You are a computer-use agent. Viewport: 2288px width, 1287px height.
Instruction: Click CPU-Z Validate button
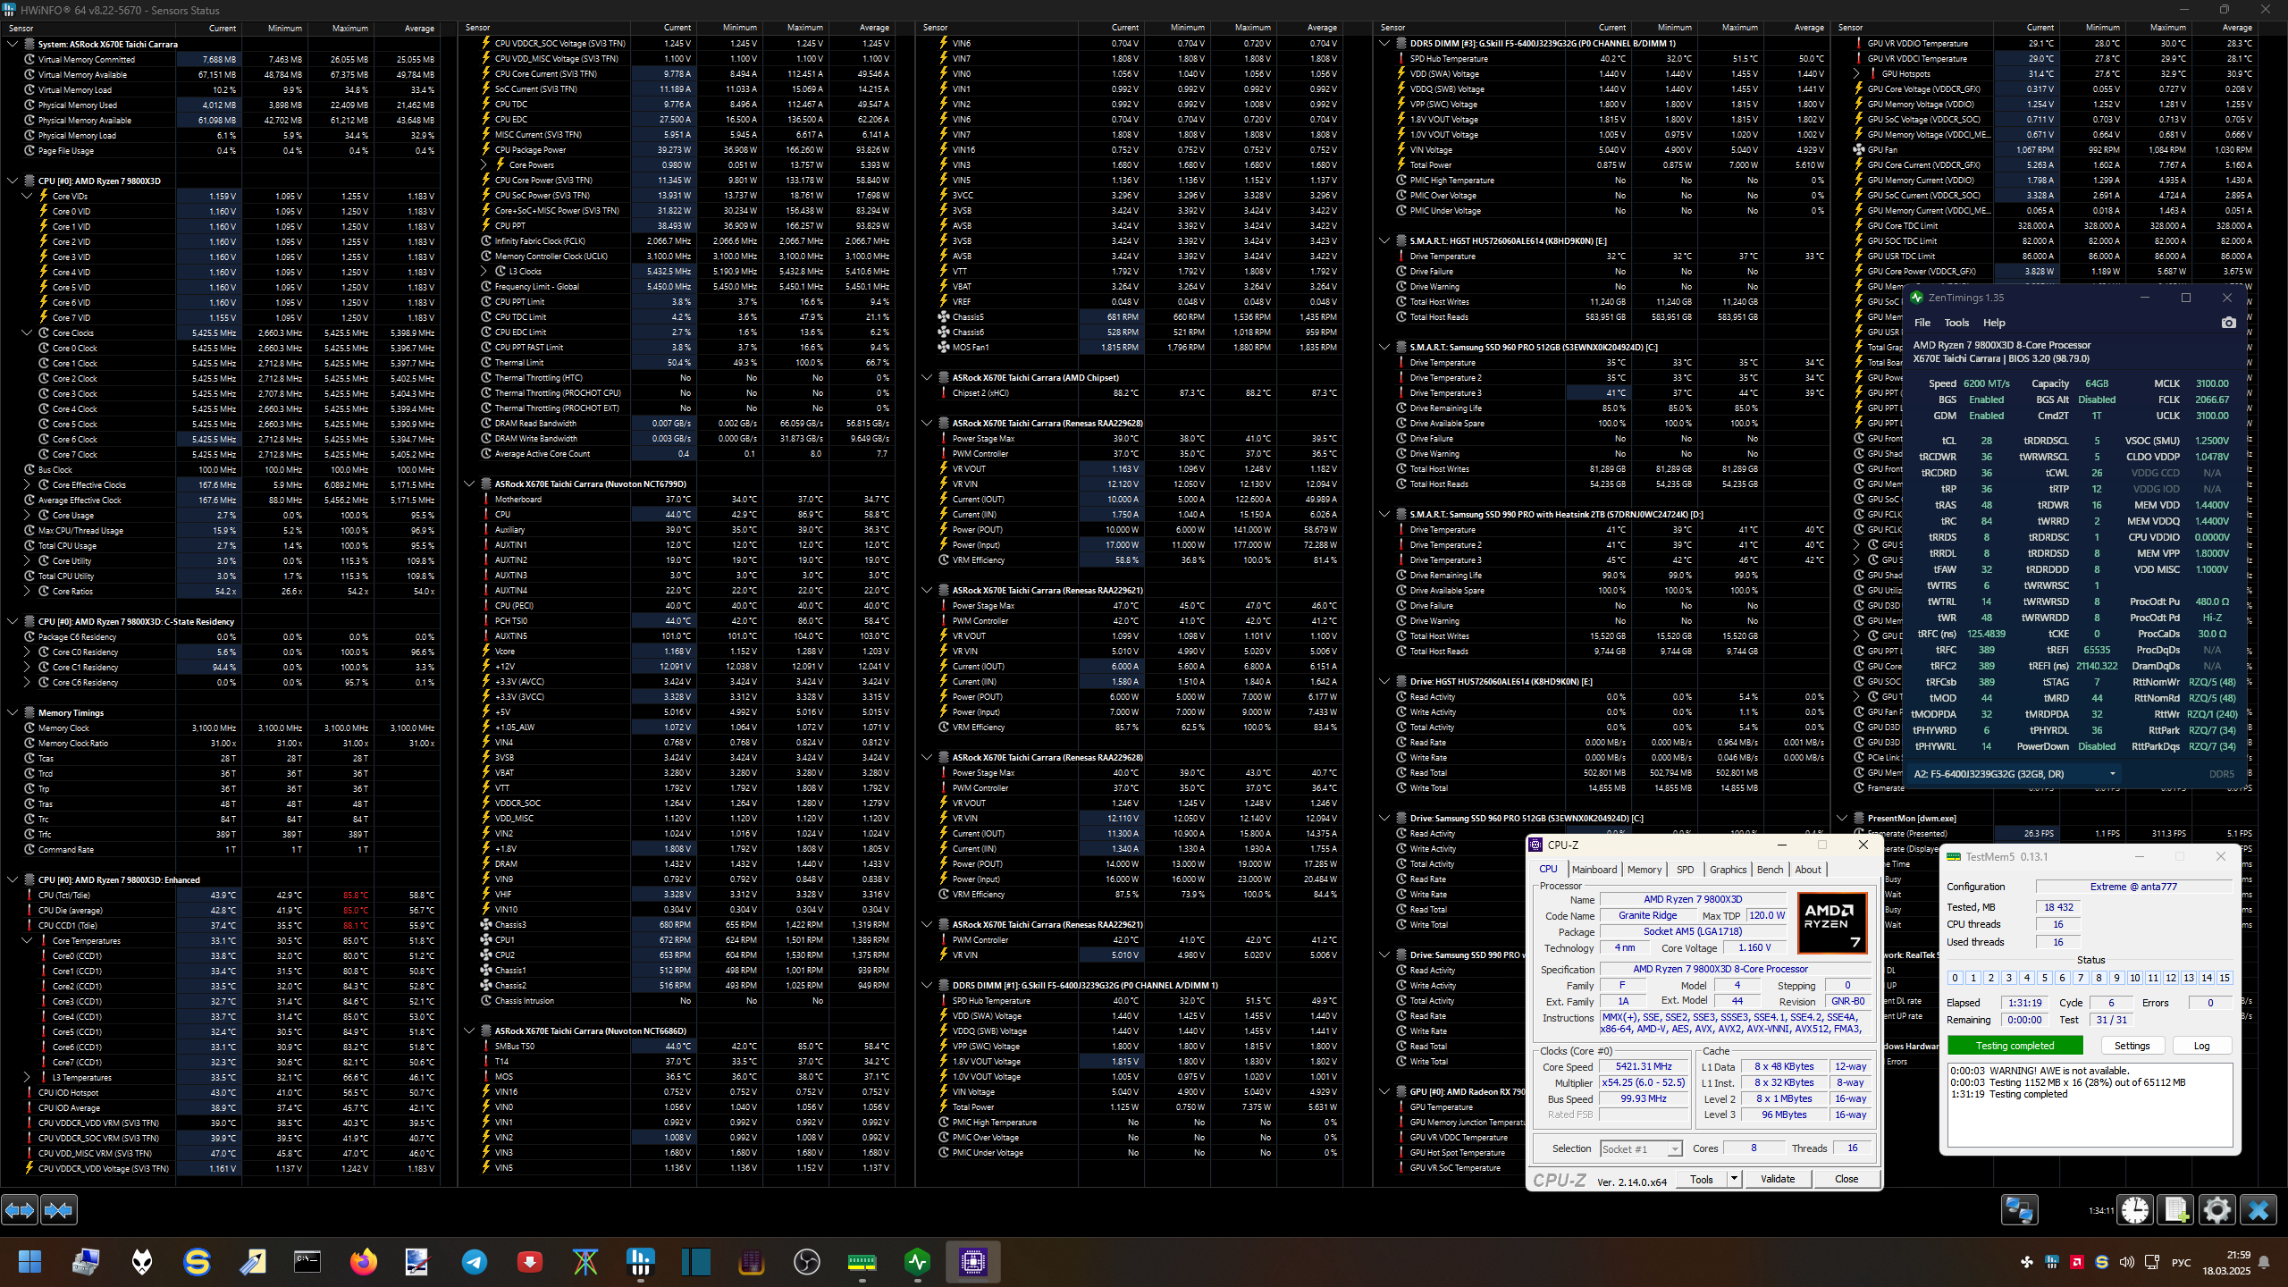coord(1777,1179)
